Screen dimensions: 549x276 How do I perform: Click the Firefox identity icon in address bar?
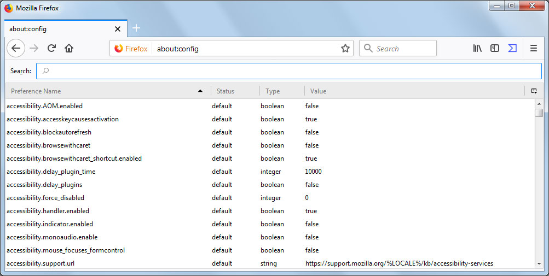(131, 49)
